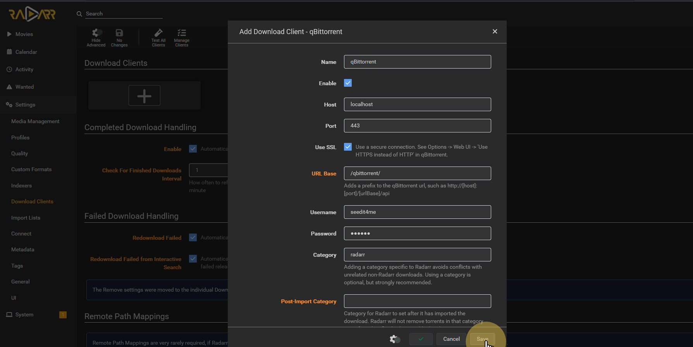
Task: Toggle Redownload Failed checkbox
Action: click(193, 237)
